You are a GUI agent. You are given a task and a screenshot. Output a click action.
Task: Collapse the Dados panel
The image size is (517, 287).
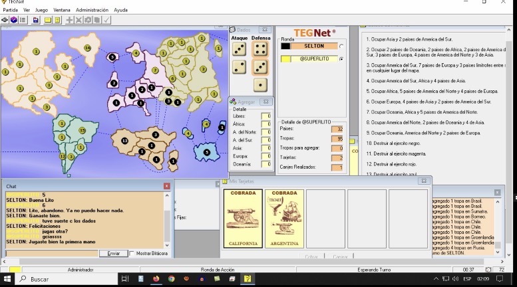click(x=264, y=29)
